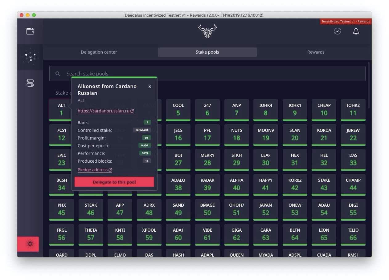This screenshot has height=280, width=389.
Task: Select the JBREW stake pool tile
Action: (353, 135)
